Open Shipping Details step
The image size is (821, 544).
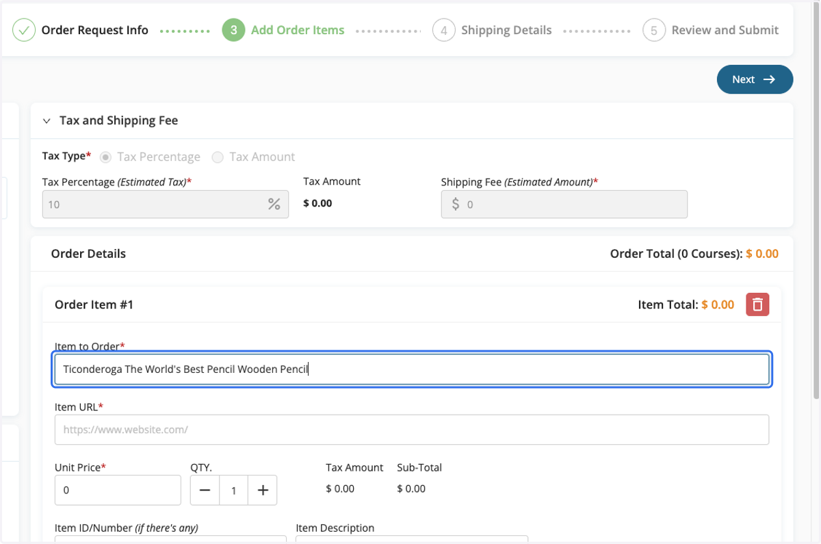[x=506, y=30]
